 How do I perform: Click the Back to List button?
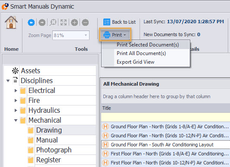click(x=119, y=22)
